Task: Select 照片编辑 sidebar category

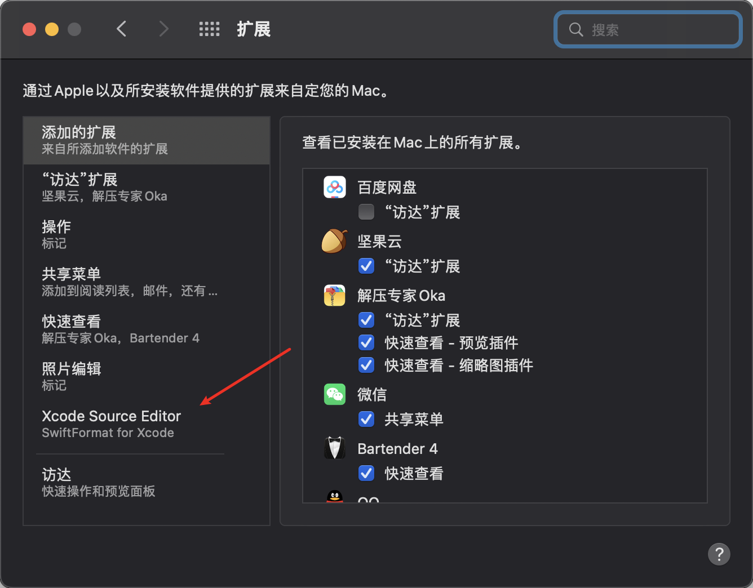Action: [x=147, y=377]
